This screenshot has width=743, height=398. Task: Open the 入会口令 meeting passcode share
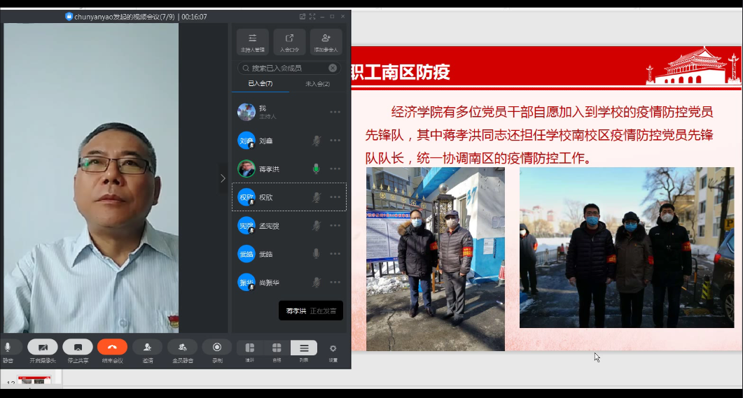pyautogui.click(x=289, y=41)
